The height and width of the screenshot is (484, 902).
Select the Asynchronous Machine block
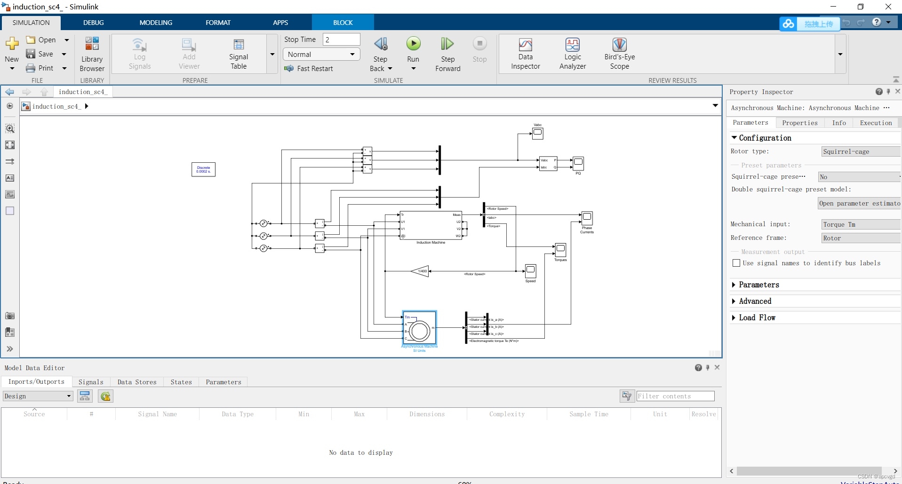coord(419,327)
